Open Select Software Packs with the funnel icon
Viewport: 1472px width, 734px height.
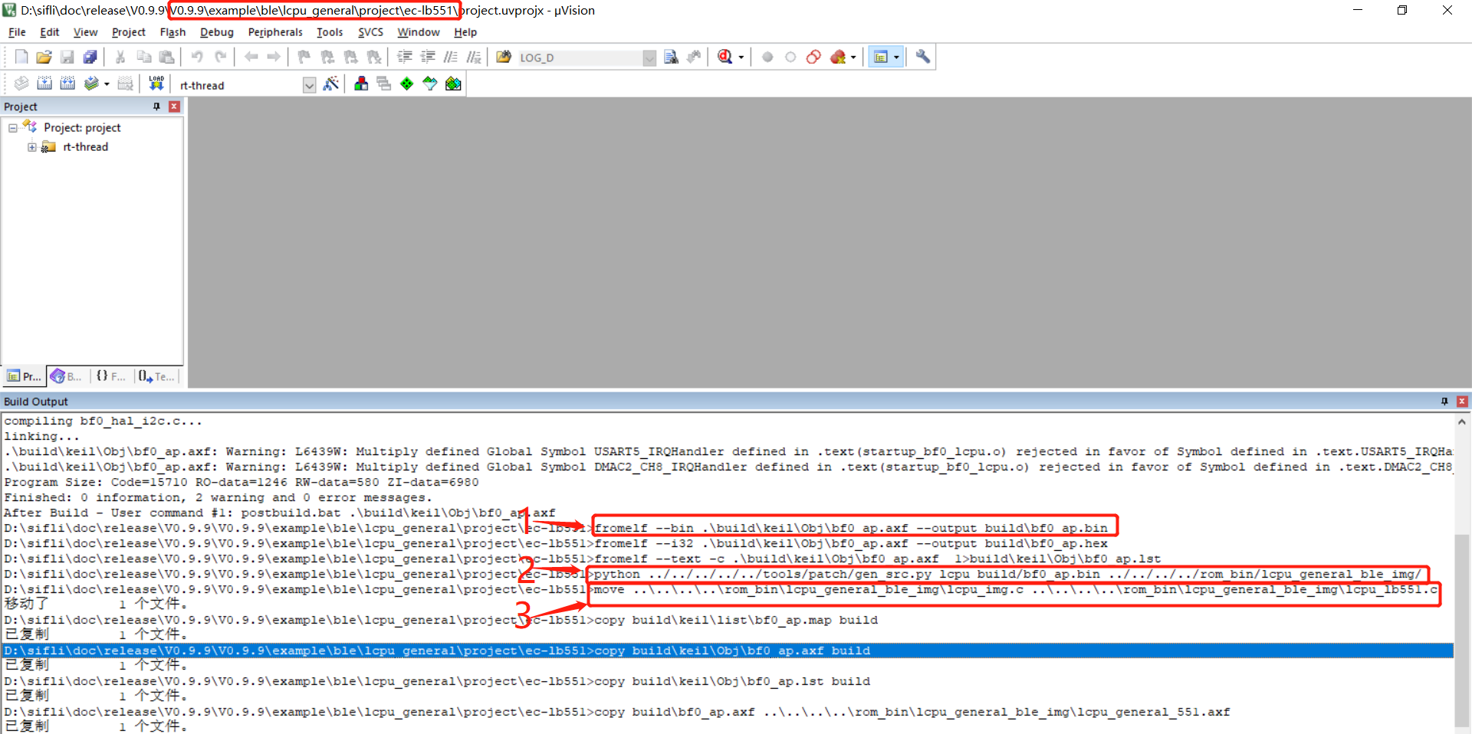click(x=430, y=84)
